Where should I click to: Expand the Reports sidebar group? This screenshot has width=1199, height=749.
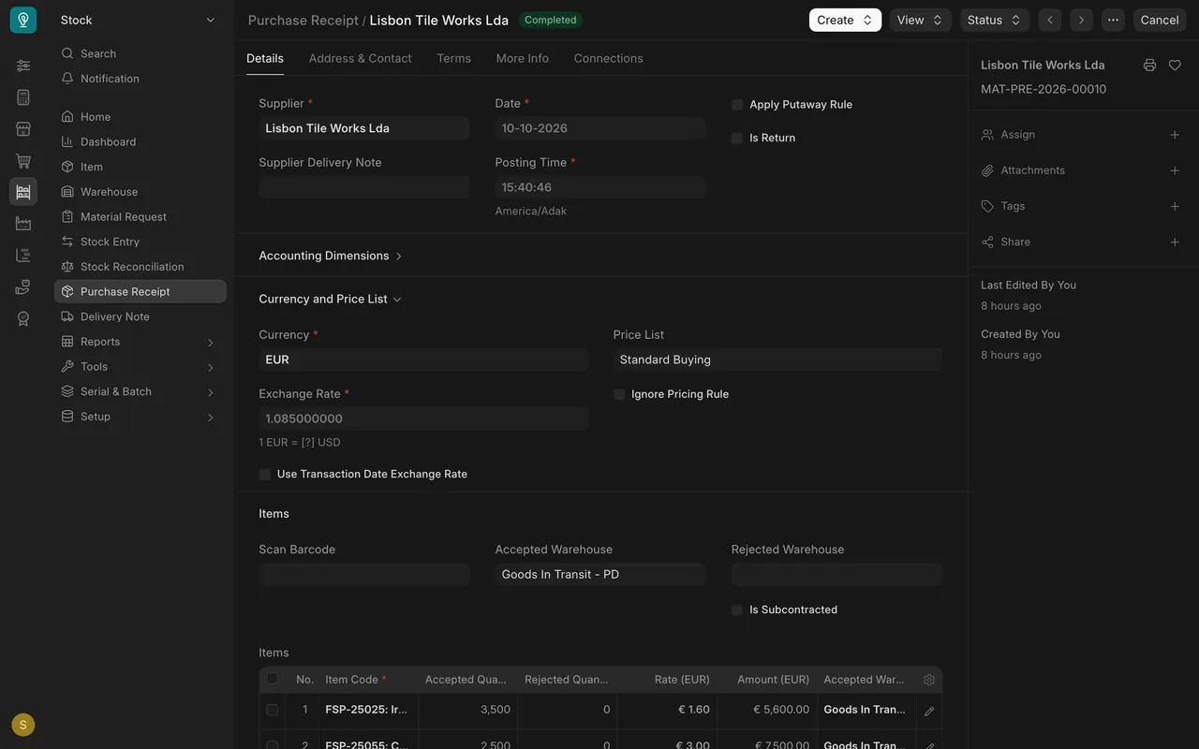141,342
